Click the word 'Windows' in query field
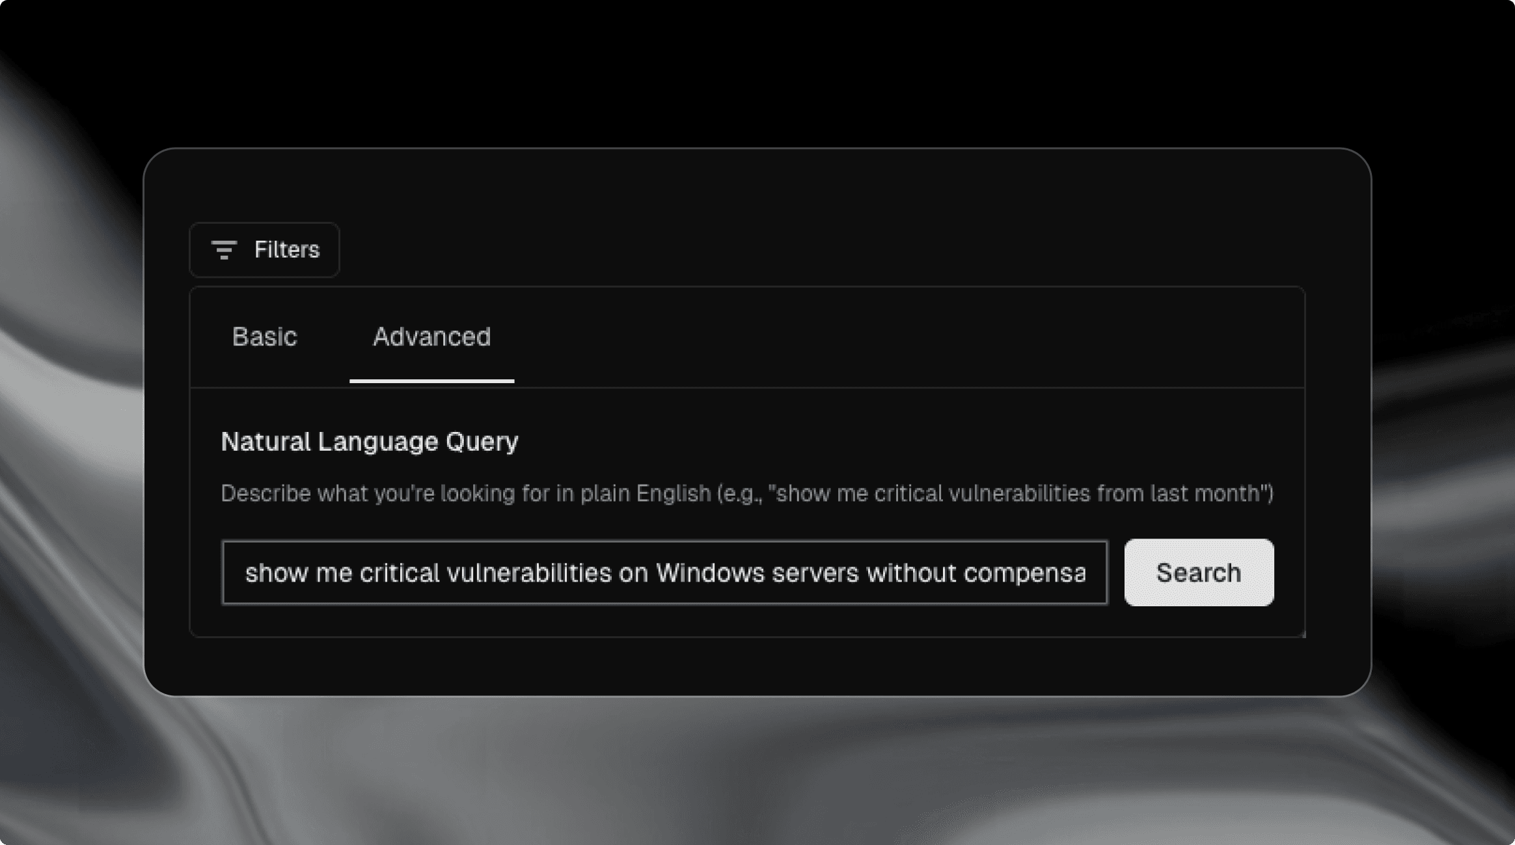 coord(709,573)
